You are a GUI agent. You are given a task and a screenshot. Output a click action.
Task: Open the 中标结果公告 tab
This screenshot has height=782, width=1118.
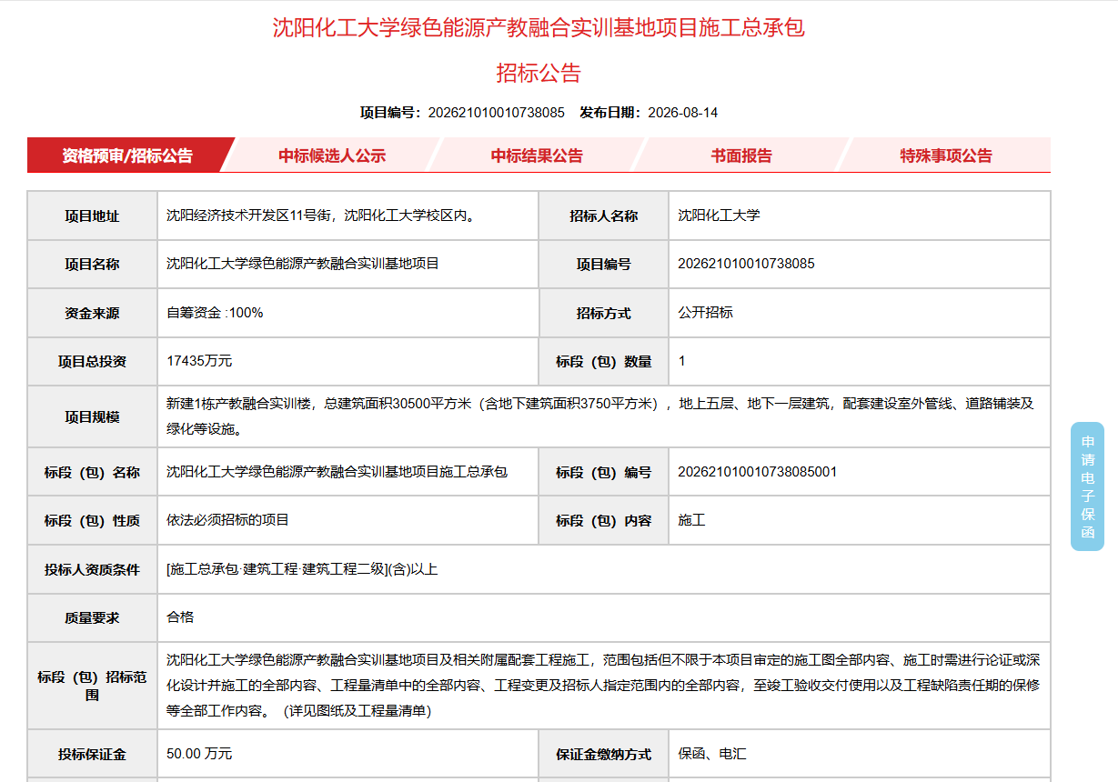pyautogui.click(x=537, y=155)
